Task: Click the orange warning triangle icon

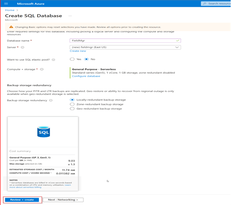Action: pyautogui.click(x=11, y=27)
